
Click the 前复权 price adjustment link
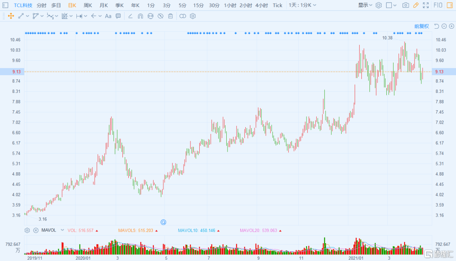[x=421, y=26]
